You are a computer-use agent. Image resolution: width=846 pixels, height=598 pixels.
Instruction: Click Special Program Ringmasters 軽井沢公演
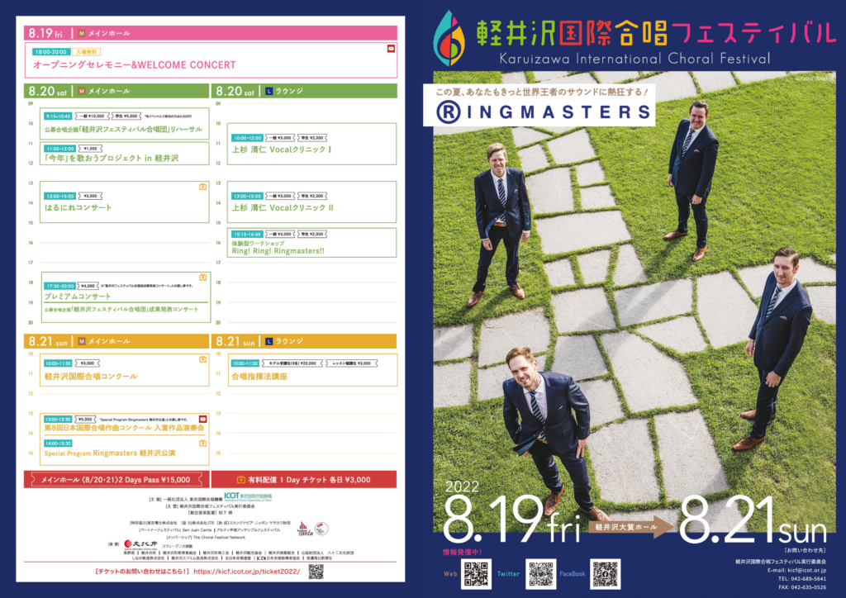pyautogui.click(x=110, y=453)
